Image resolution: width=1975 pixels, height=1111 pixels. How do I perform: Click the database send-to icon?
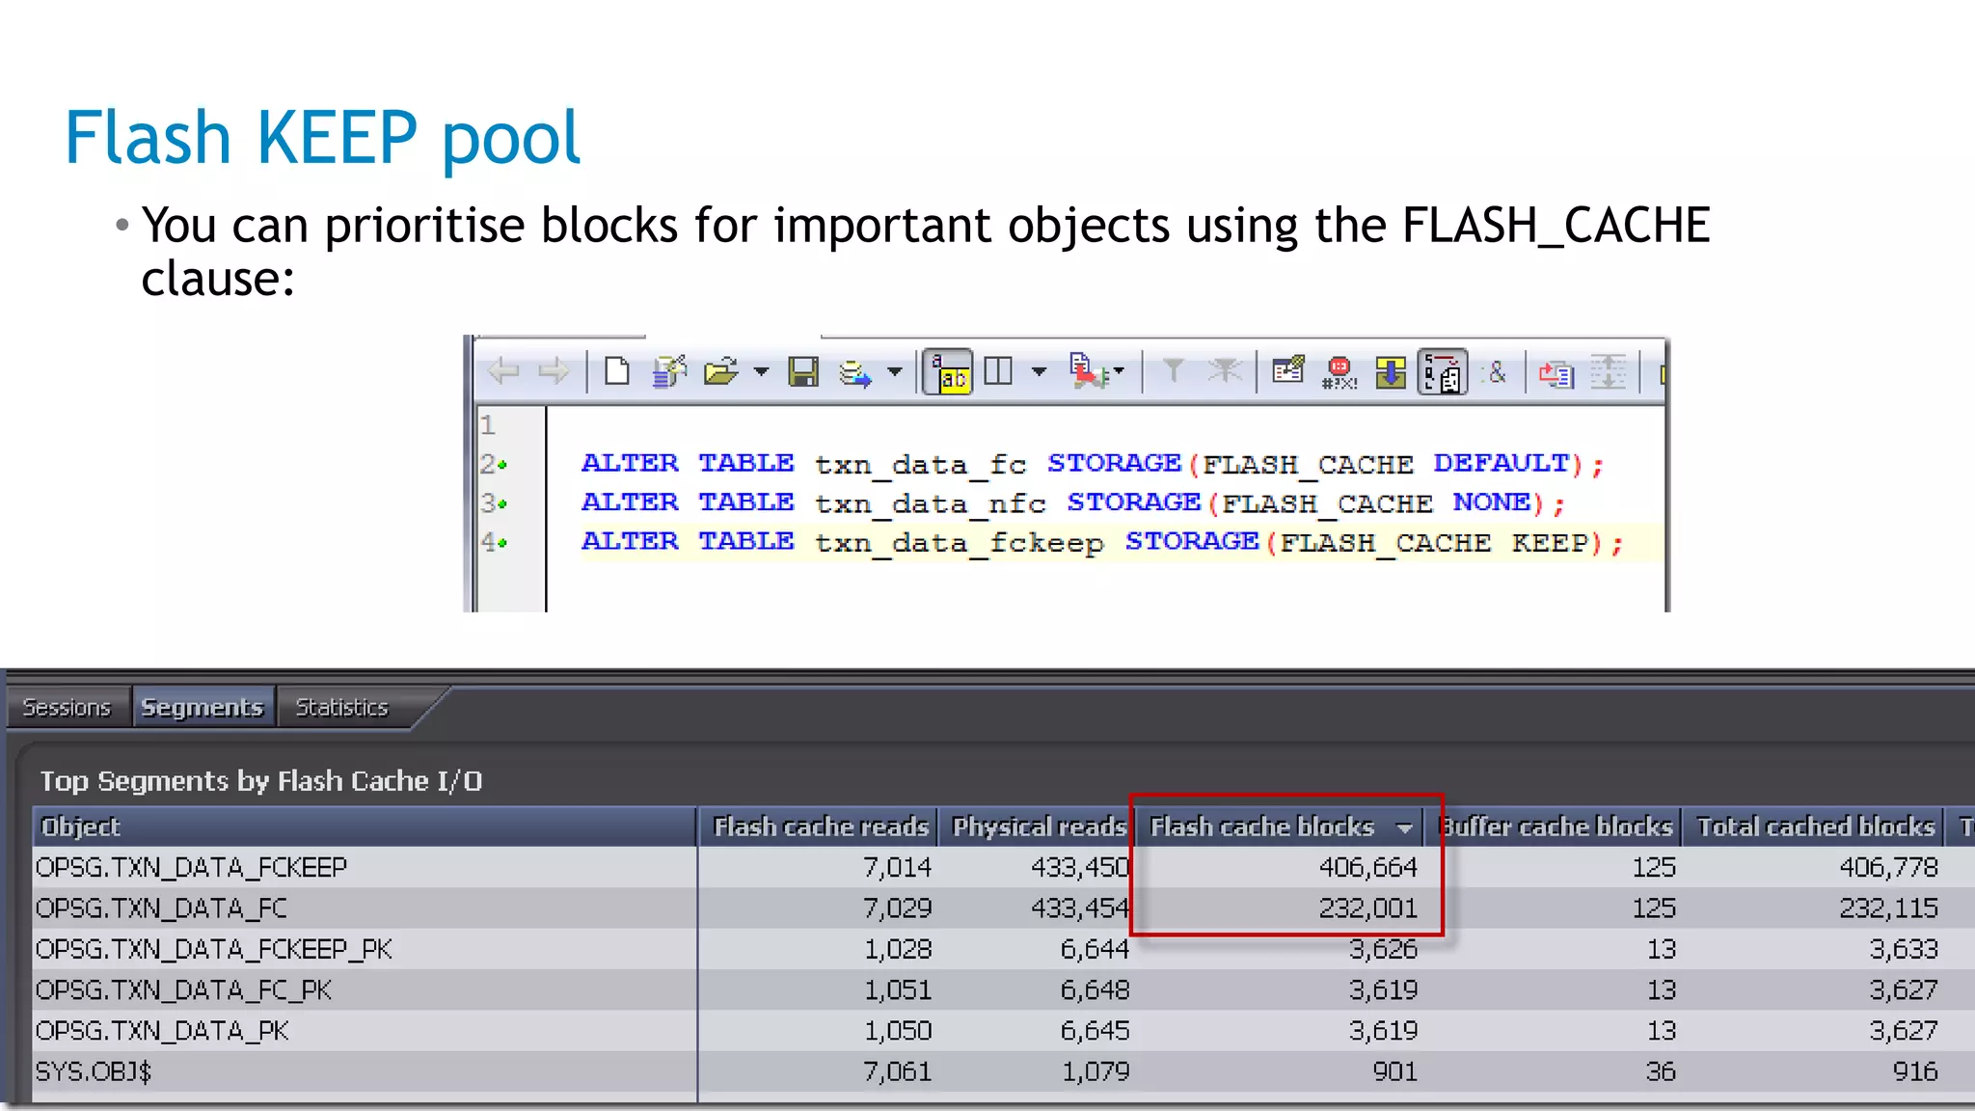pos(854,372)
